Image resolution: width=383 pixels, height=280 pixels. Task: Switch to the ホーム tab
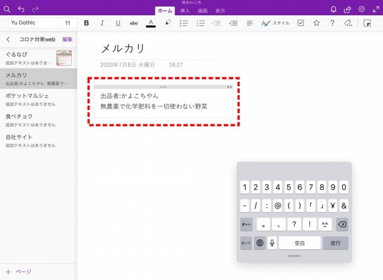(165, 11)
